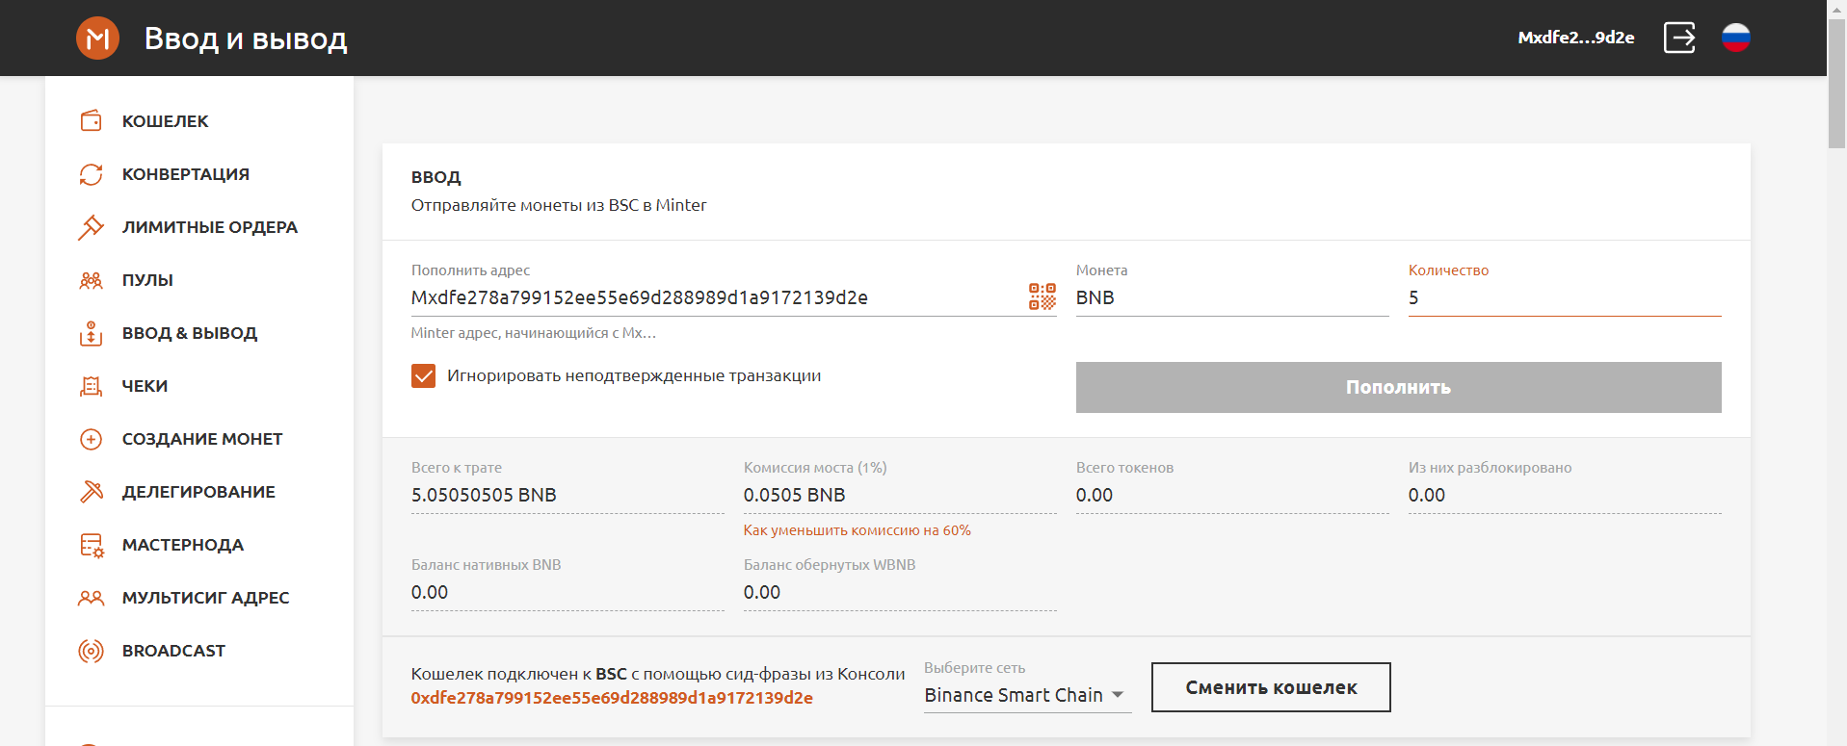
Task: Click the QR code scan icon
Action: (x=1042, y=296)
